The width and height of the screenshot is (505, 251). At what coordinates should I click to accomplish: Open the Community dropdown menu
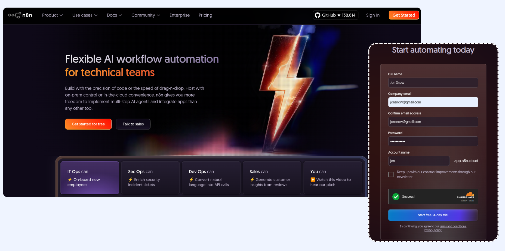tap(146, 15)
